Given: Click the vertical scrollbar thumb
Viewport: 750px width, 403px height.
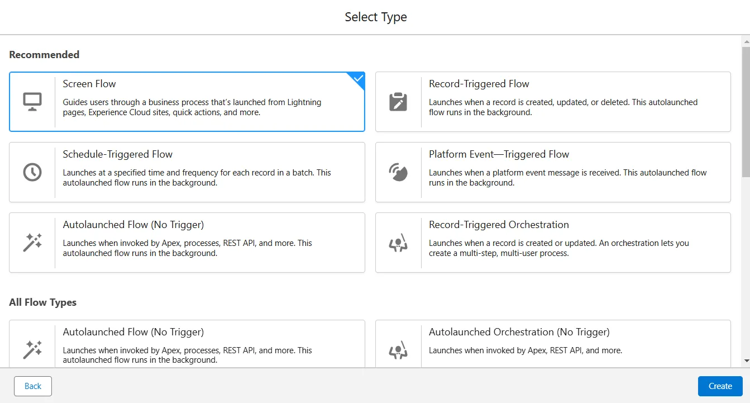Looking at the screenshot, I should coord(746,112).
